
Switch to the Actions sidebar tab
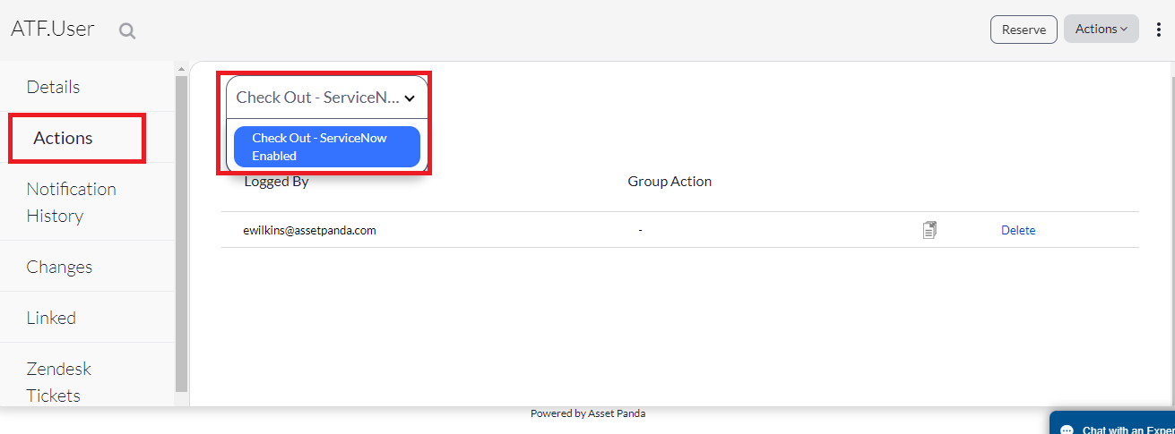pyautogui.click(x=76, y=138)
